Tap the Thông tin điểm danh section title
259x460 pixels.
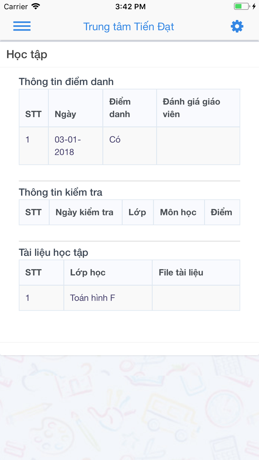tap(66, 82)
